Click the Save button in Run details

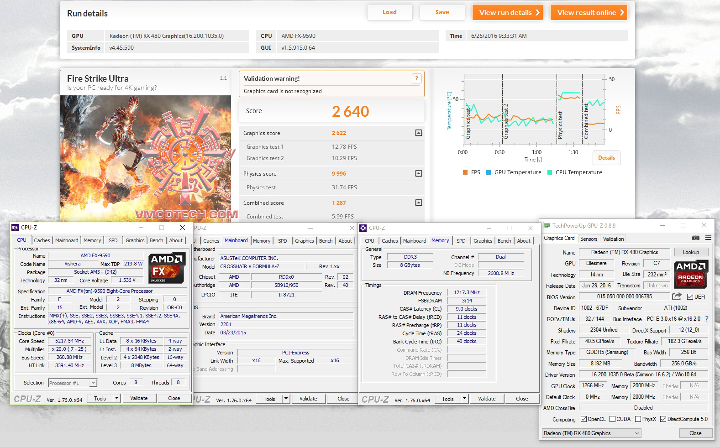tap(442, 12)
